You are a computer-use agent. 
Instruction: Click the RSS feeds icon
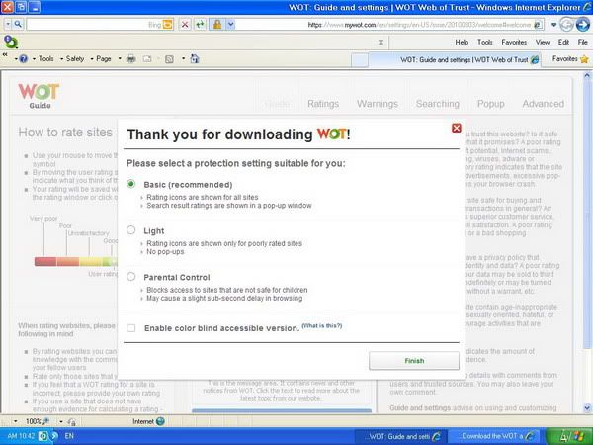[x=169, y=59]
